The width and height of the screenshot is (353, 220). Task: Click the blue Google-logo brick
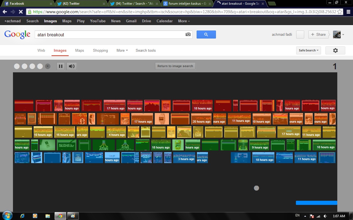pos(112,157)
